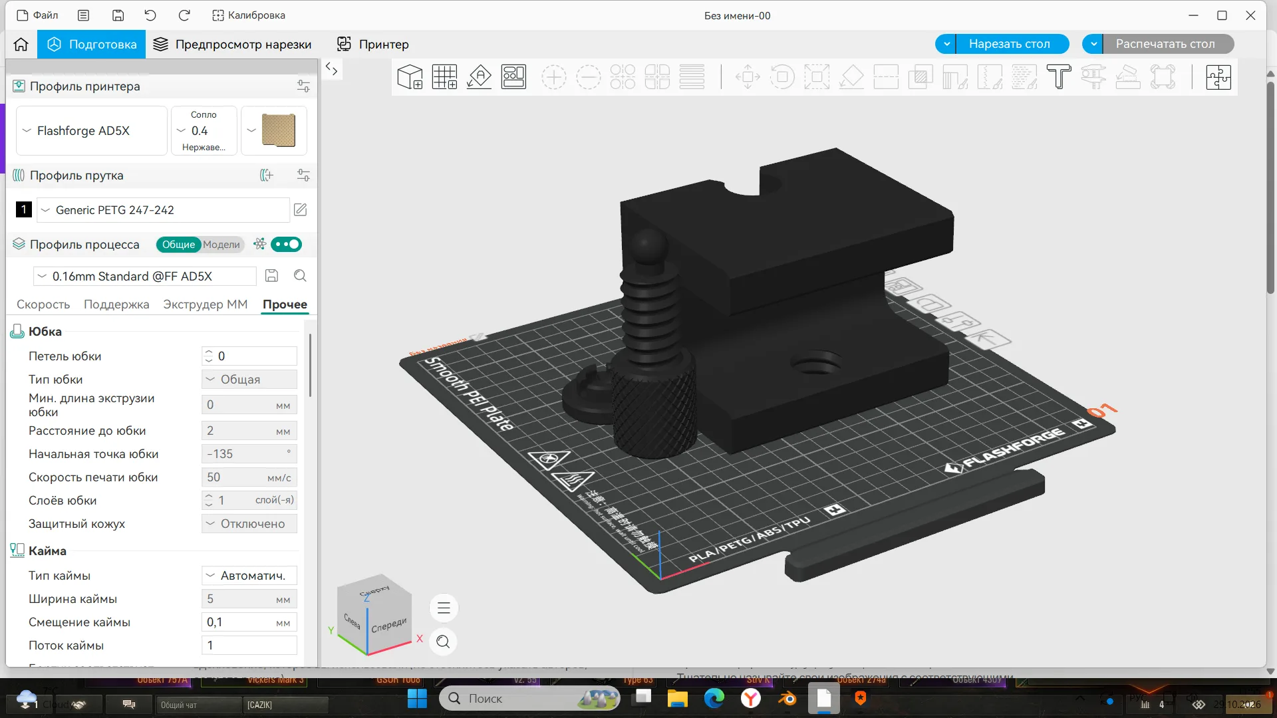Expand the Generic PETG 247-242 filament dropdown

tap(164, 210)
